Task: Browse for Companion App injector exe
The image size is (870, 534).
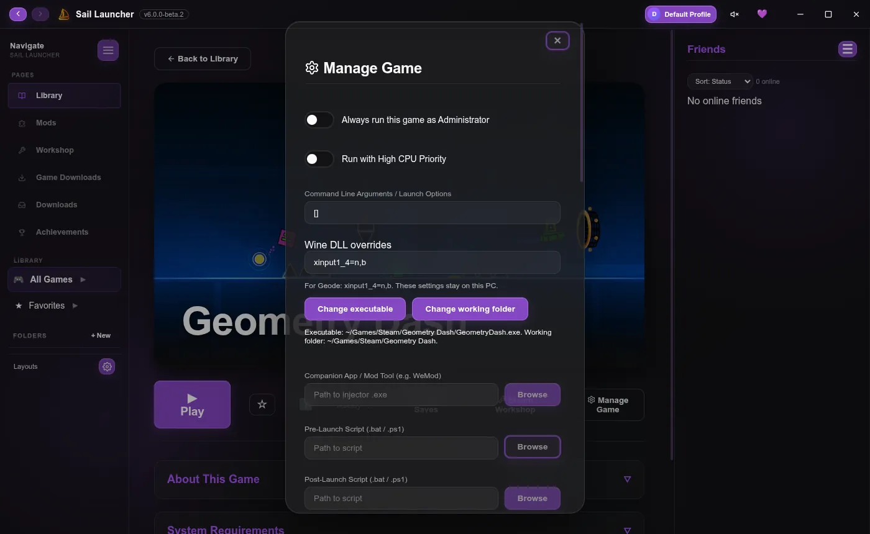Action: 532,394
